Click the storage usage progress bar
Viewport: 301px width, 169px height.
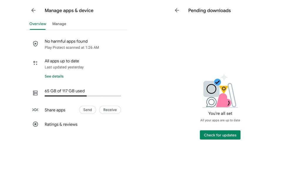point(83,96)
